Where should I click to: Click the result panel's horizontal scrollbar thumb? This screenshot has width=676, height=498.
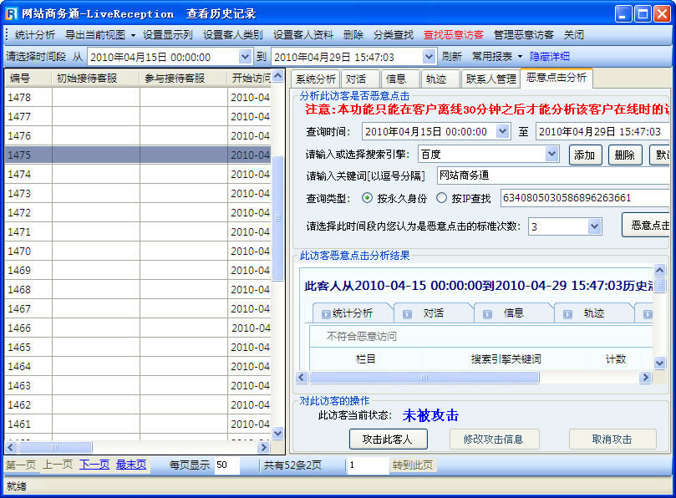tap(424, 378)
